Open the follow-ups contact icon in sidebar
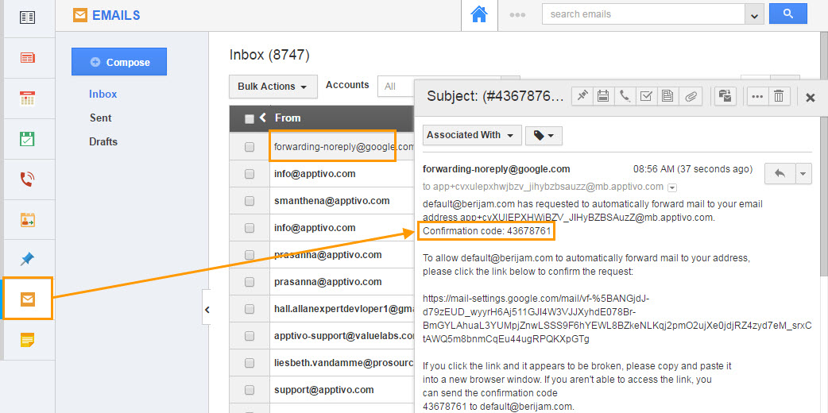 tap(28, 220)
